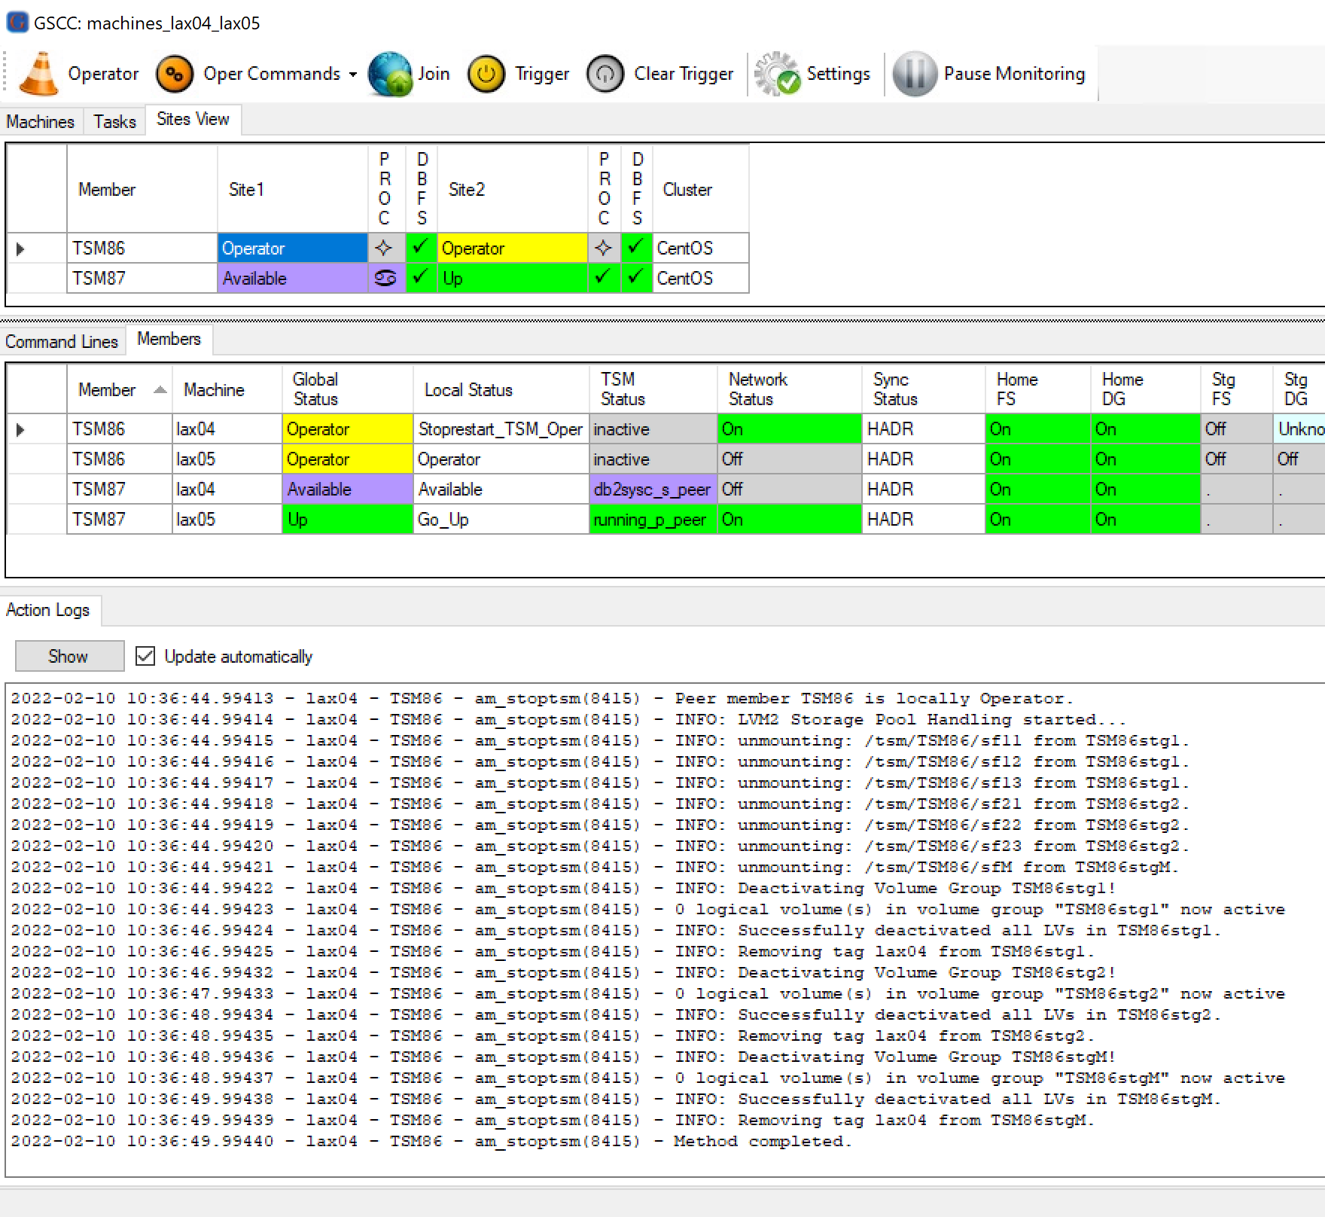Open Settings gear icon

pyautogui.click(x=778, y=74)
